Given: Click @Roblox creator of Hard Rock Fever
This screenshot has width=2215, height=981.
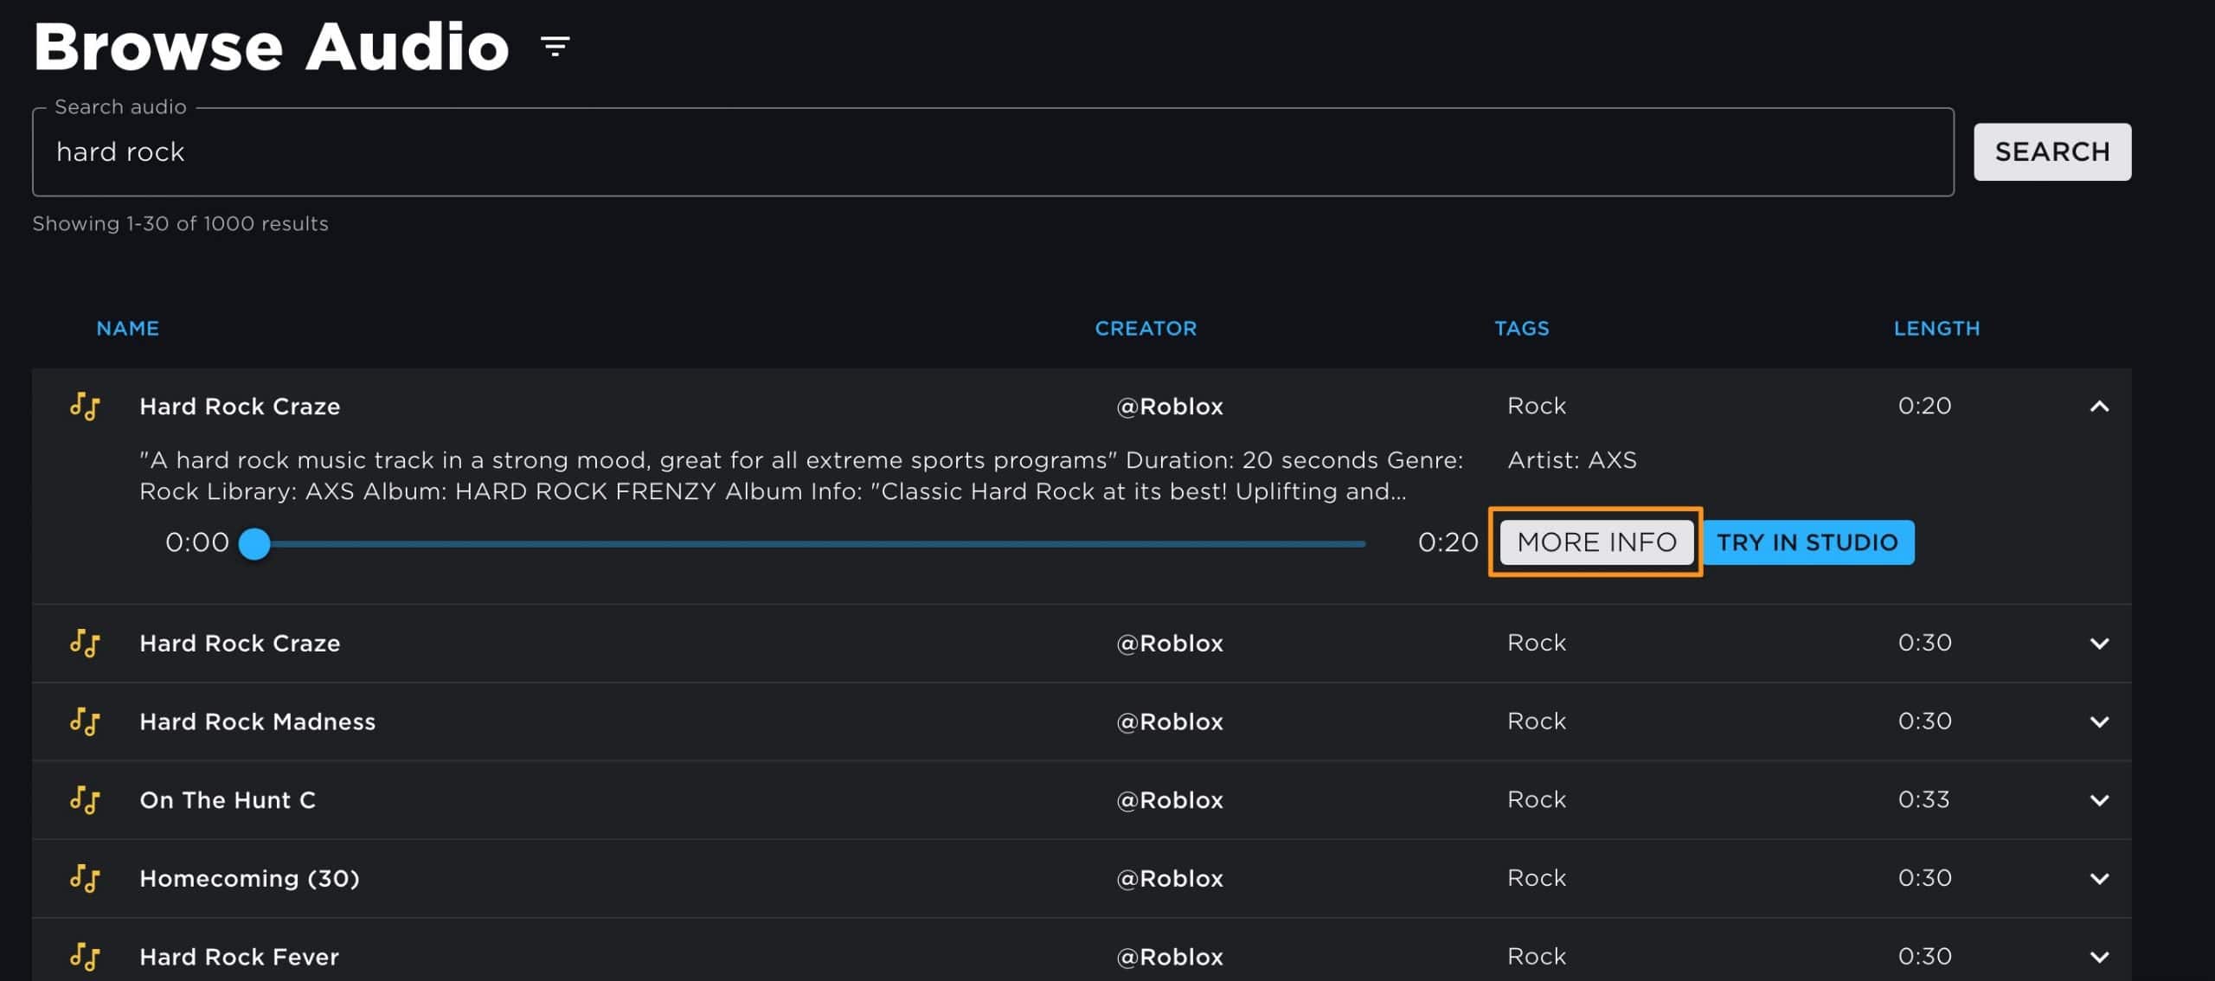Looking at the screenshot, I should pos(1170,957).
